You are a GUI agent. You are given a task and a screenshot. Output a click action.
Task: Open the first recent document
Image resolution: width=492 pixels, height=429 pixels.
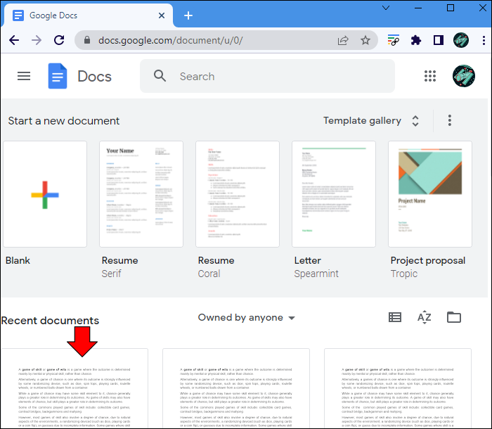point(75,388)
